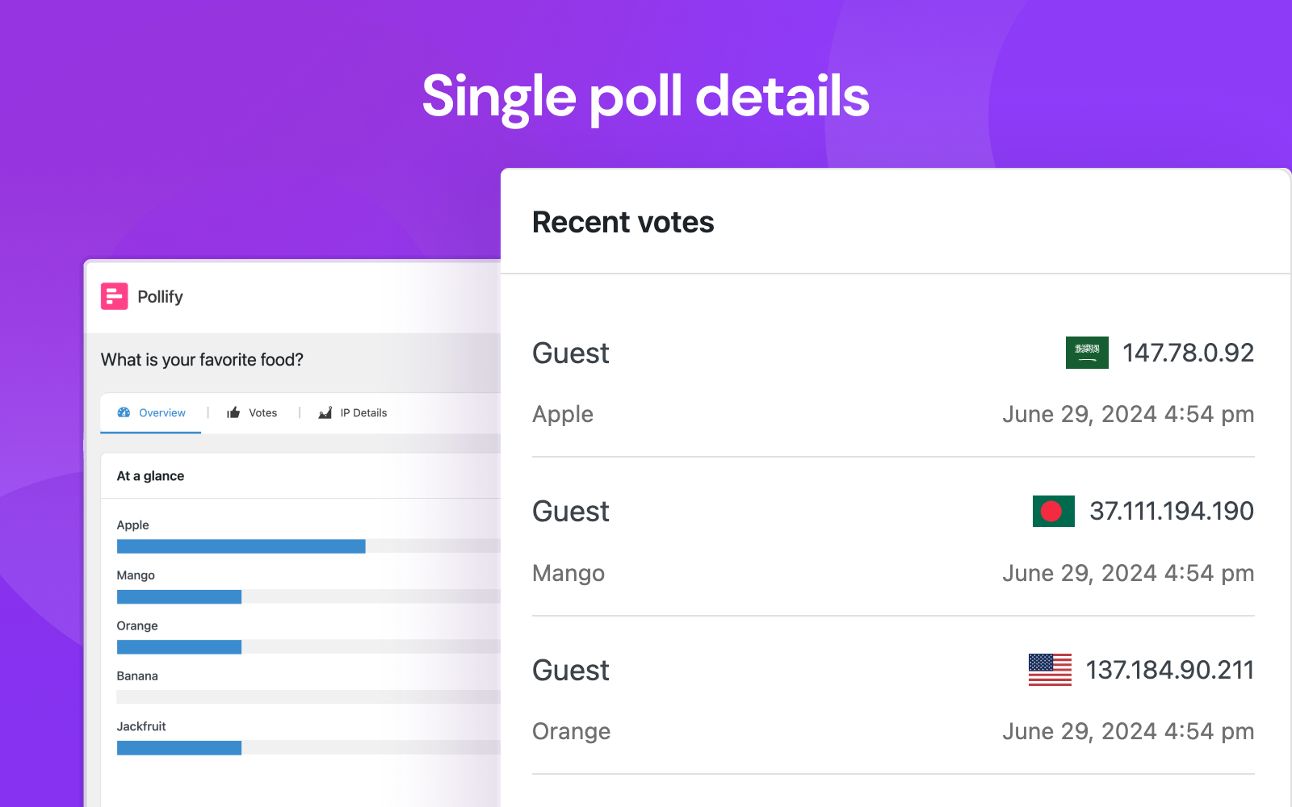Switch to the Overview tab

(161, 412)
